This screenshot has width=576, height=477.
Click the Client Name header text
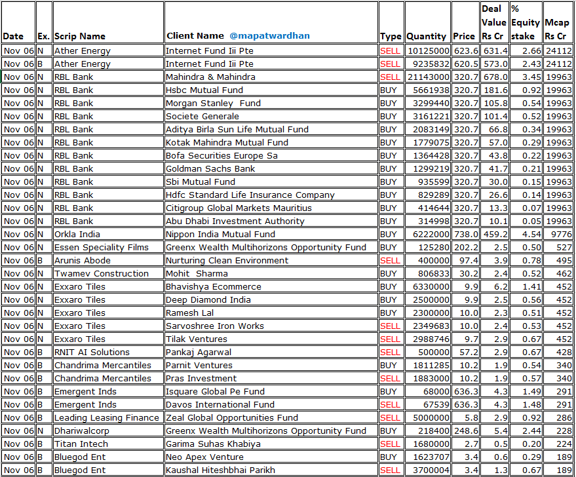click(195, 36)
